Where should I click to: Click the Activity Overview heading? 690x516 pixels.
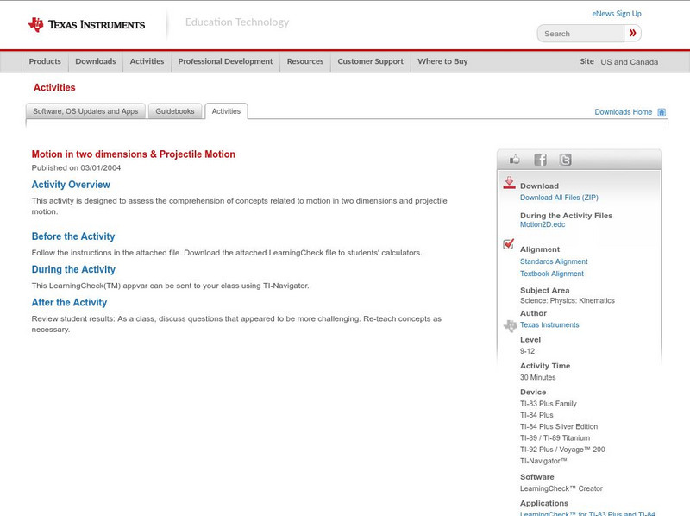(71, 185)
